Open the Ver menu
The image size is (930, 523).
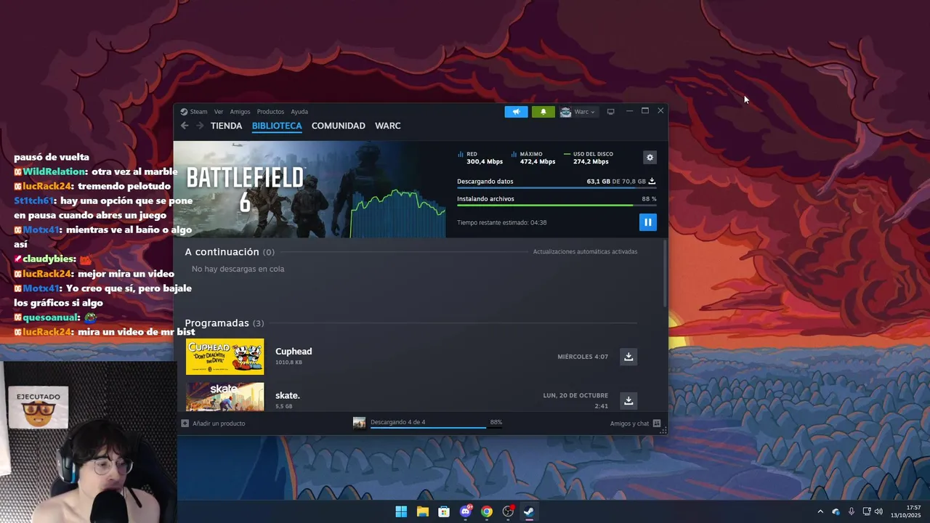click(x=218, y=112)
